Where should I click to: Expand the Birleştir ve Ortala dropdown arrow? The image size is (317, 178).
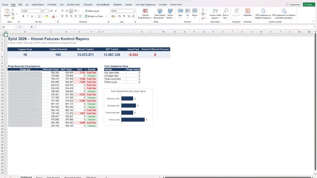click(x=106, y=16)
